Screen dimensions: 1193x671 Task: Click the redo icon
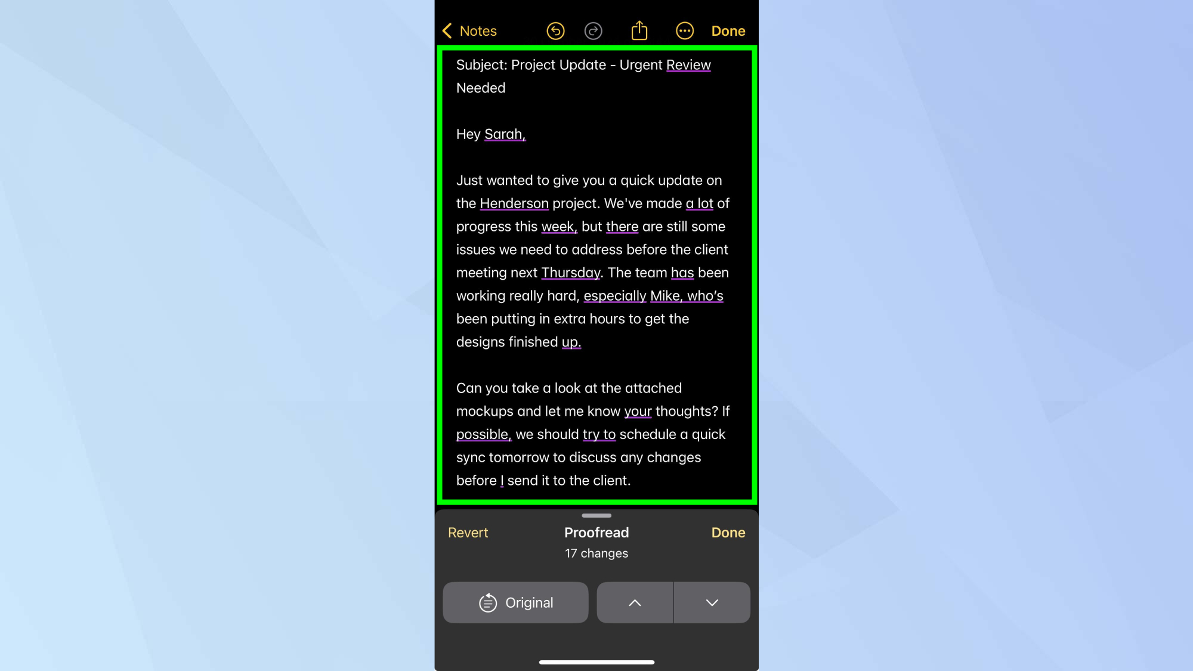click(594, 30)
